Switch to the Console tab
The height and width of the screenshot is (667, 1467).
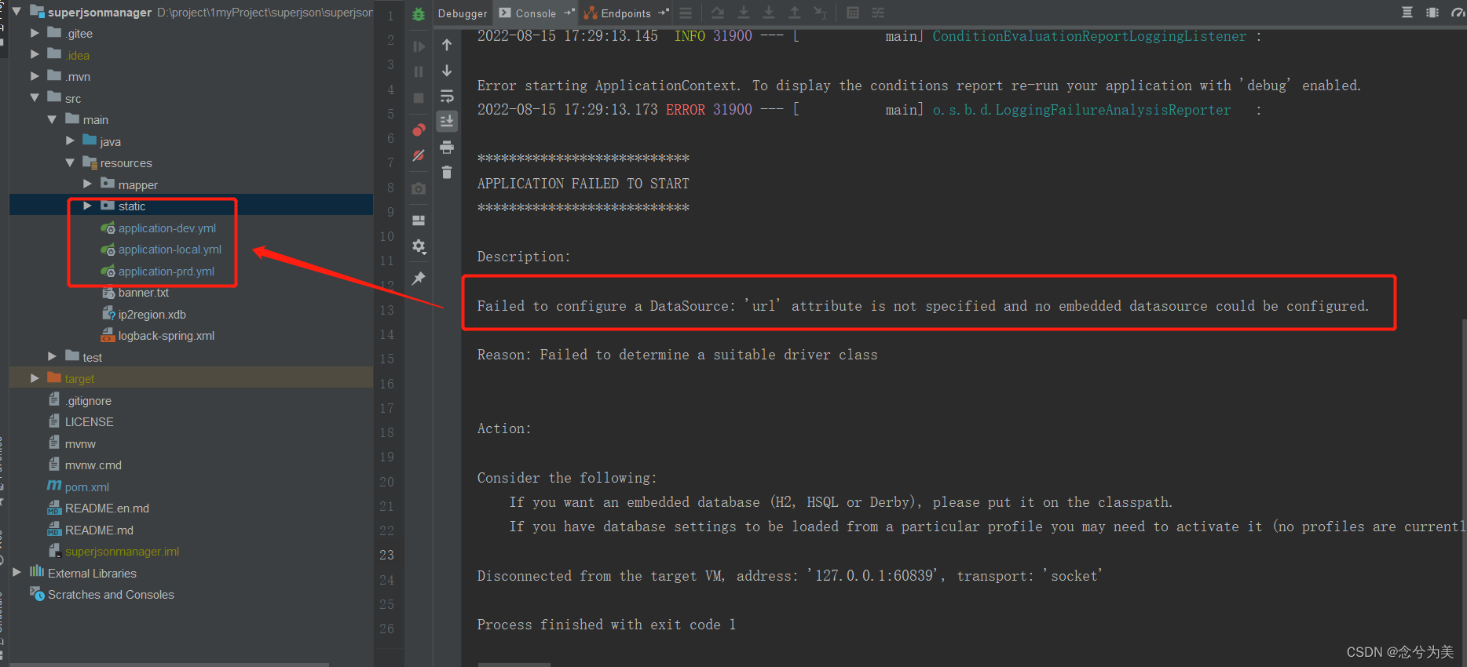(x=536, y=13)
